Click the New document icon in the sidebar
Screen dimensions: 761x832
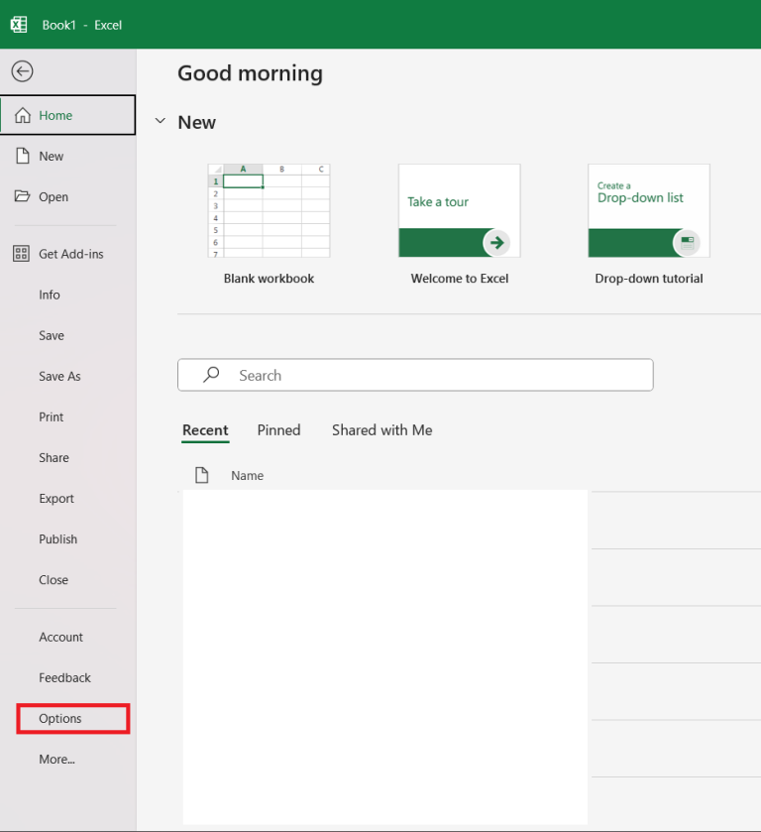click(x=21, y=156)
